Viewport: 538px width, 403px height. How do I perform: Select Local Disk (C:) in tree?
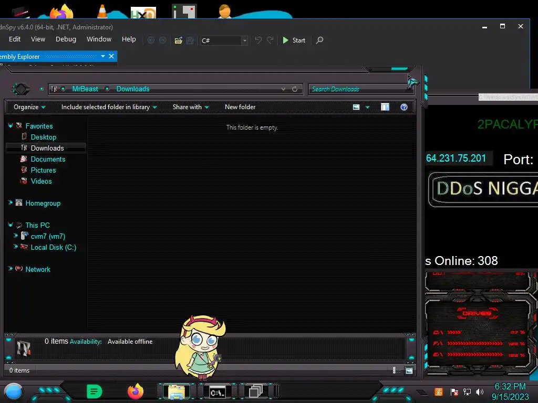click(53, 247)
